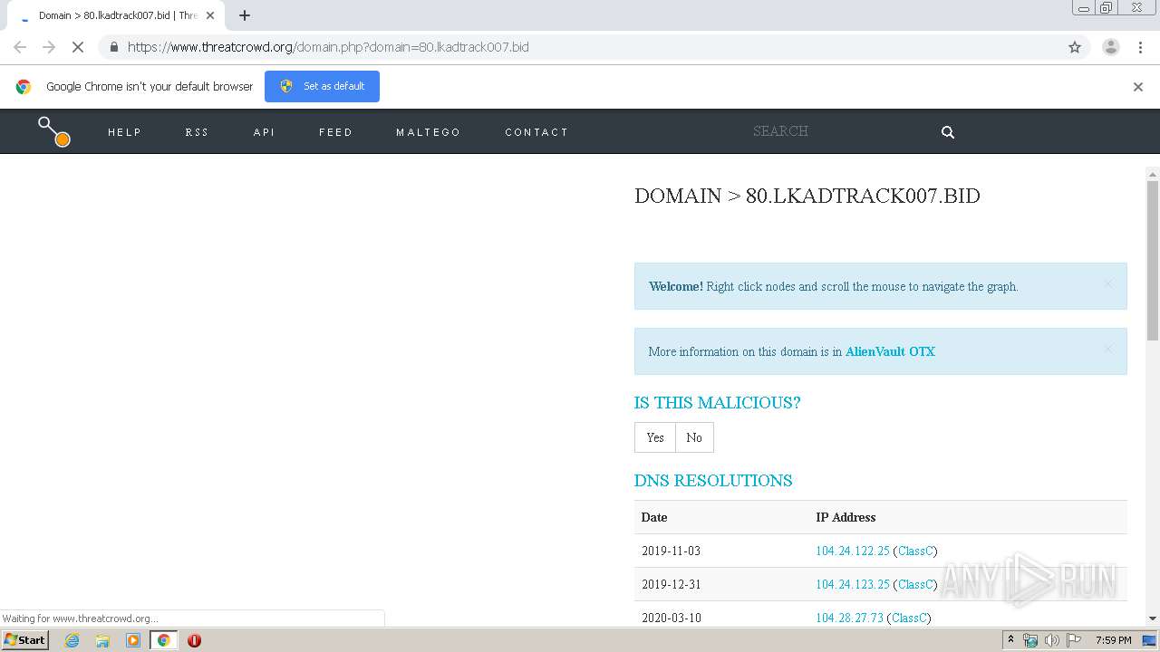Click the DNS RESOLUTIONS heading
Screen dimensions: 1160x652
point(713,481)
